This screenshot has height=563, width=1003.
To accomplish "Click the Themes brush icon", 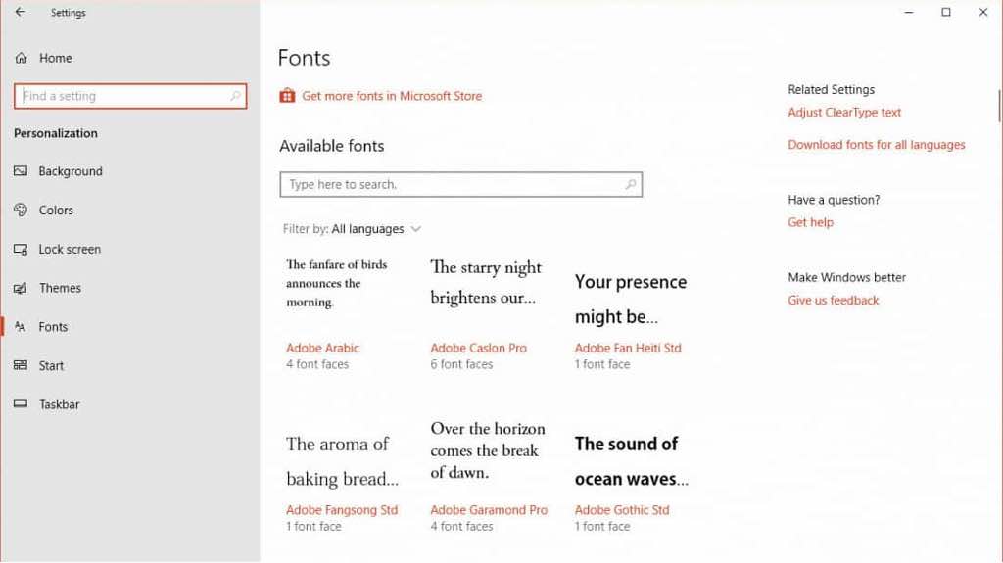I will point(21,288).
